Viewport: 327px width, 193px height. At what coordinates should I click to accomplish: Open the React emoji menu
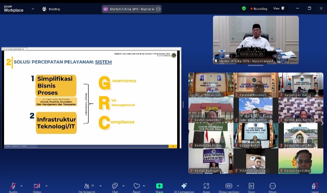point(136,187)
